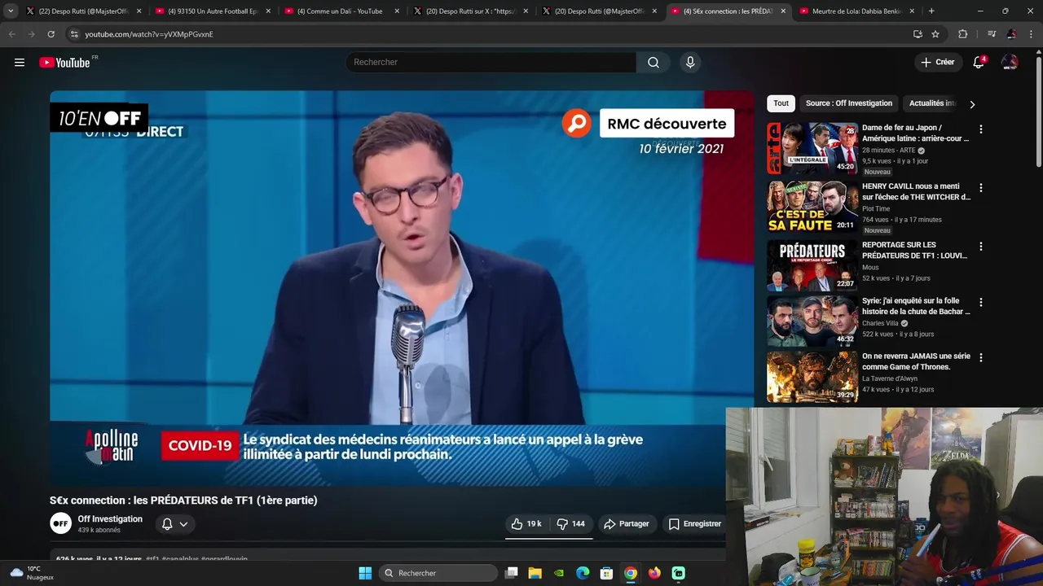Reload the page
The height and width of the screenshot is (586, 1043).
coord(51,34)
